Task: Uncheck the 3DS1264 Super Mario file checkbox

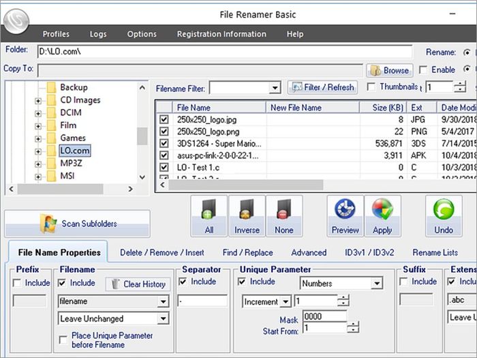Action: tap(164, 143)
